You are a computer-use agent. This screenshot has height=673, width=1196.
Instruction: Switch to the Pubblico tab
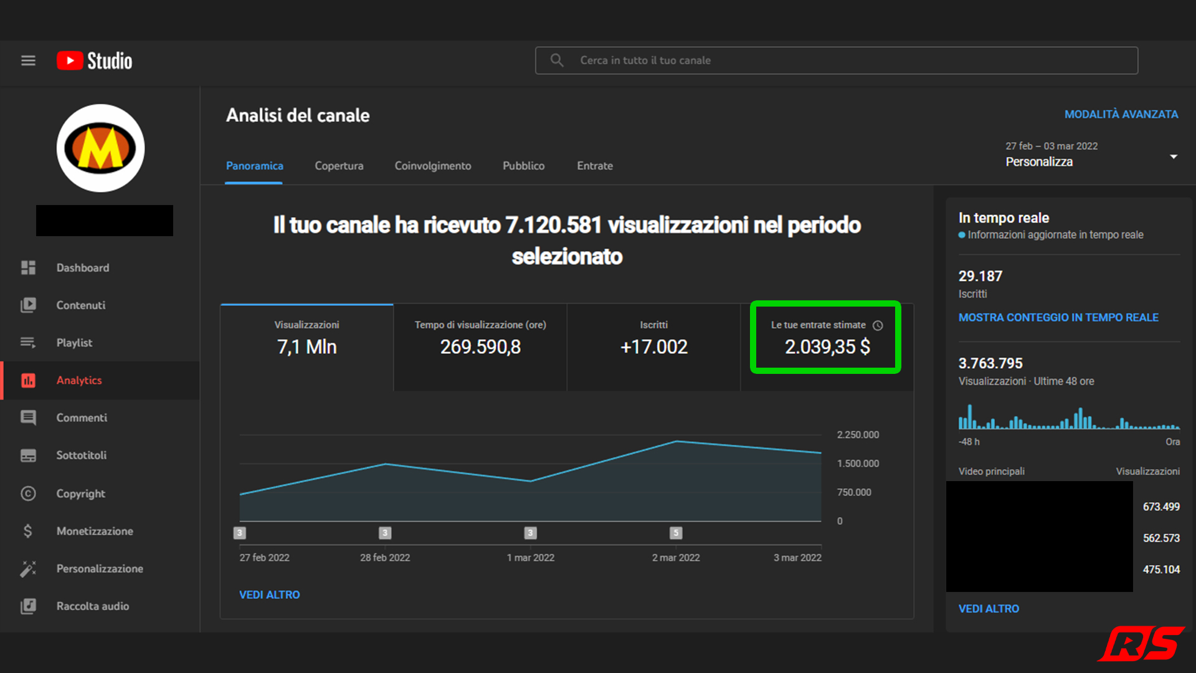[x=524, y=166]
